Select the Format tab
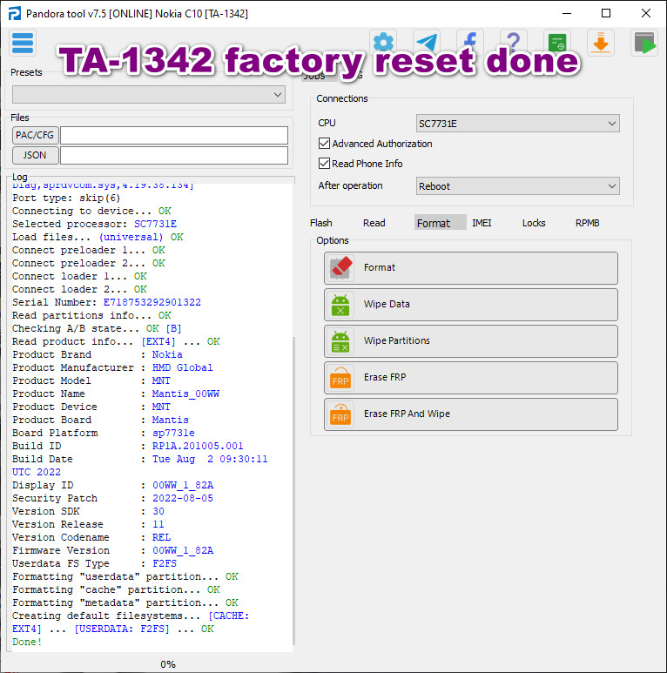 click(440, 222)
